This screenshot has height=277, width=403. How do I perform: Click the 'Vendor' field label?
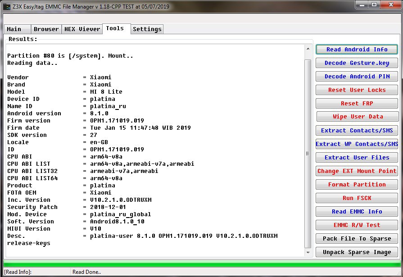click(x=18, y=77)
